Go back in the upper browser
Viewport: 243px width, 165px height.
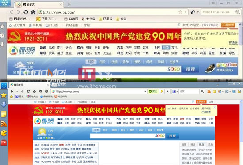click(11, 12)
